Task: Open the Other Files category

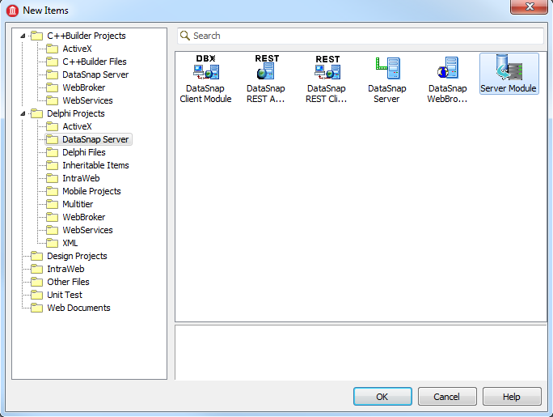Action: pos(68,282)
